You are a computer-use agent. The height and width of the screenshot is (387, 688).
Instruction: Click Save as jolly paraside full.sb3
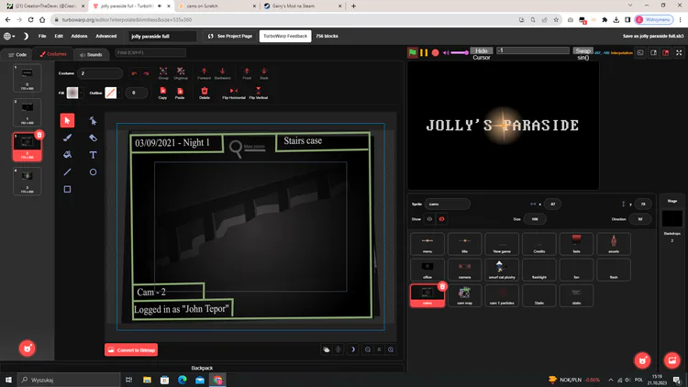pos(653,36)
